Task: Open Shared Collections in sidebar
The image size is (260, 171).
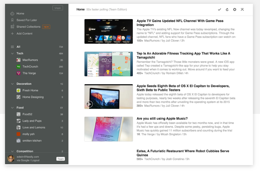Action: click(28, 27)
